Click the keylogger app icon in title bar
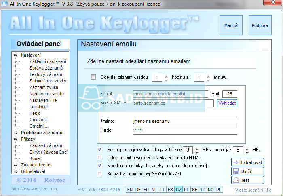 coord(4,4)
